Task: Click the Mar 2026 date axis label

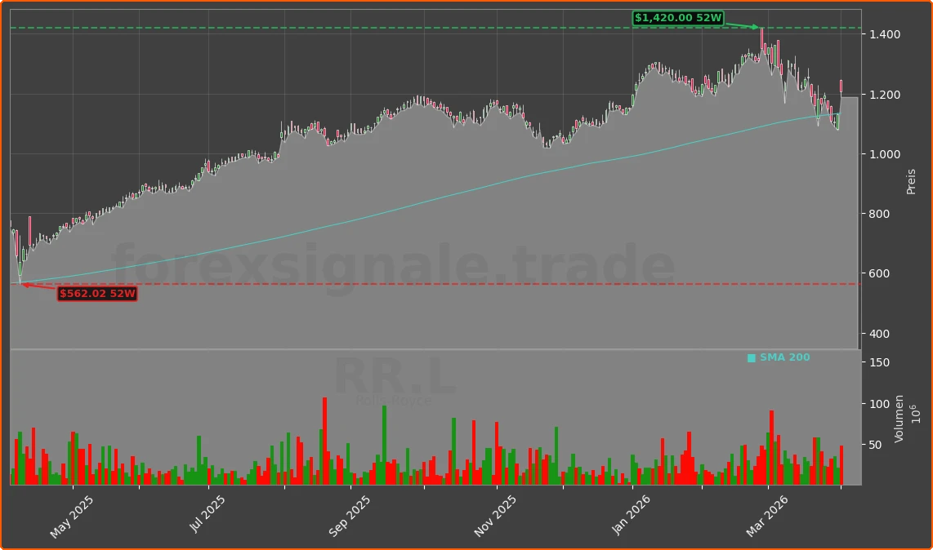Action: [767, 516]
